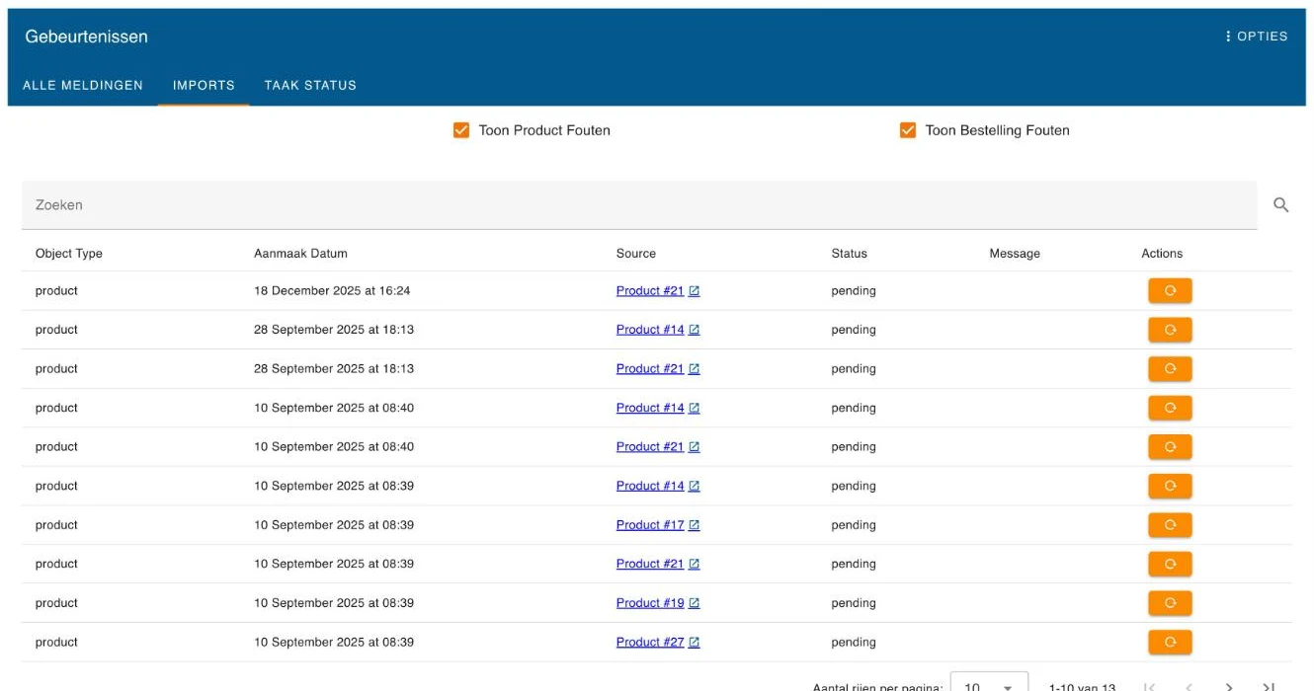Retry Product #21 import from 28 September 18:13
The image size is (1314, 691).
[1170, 369]
